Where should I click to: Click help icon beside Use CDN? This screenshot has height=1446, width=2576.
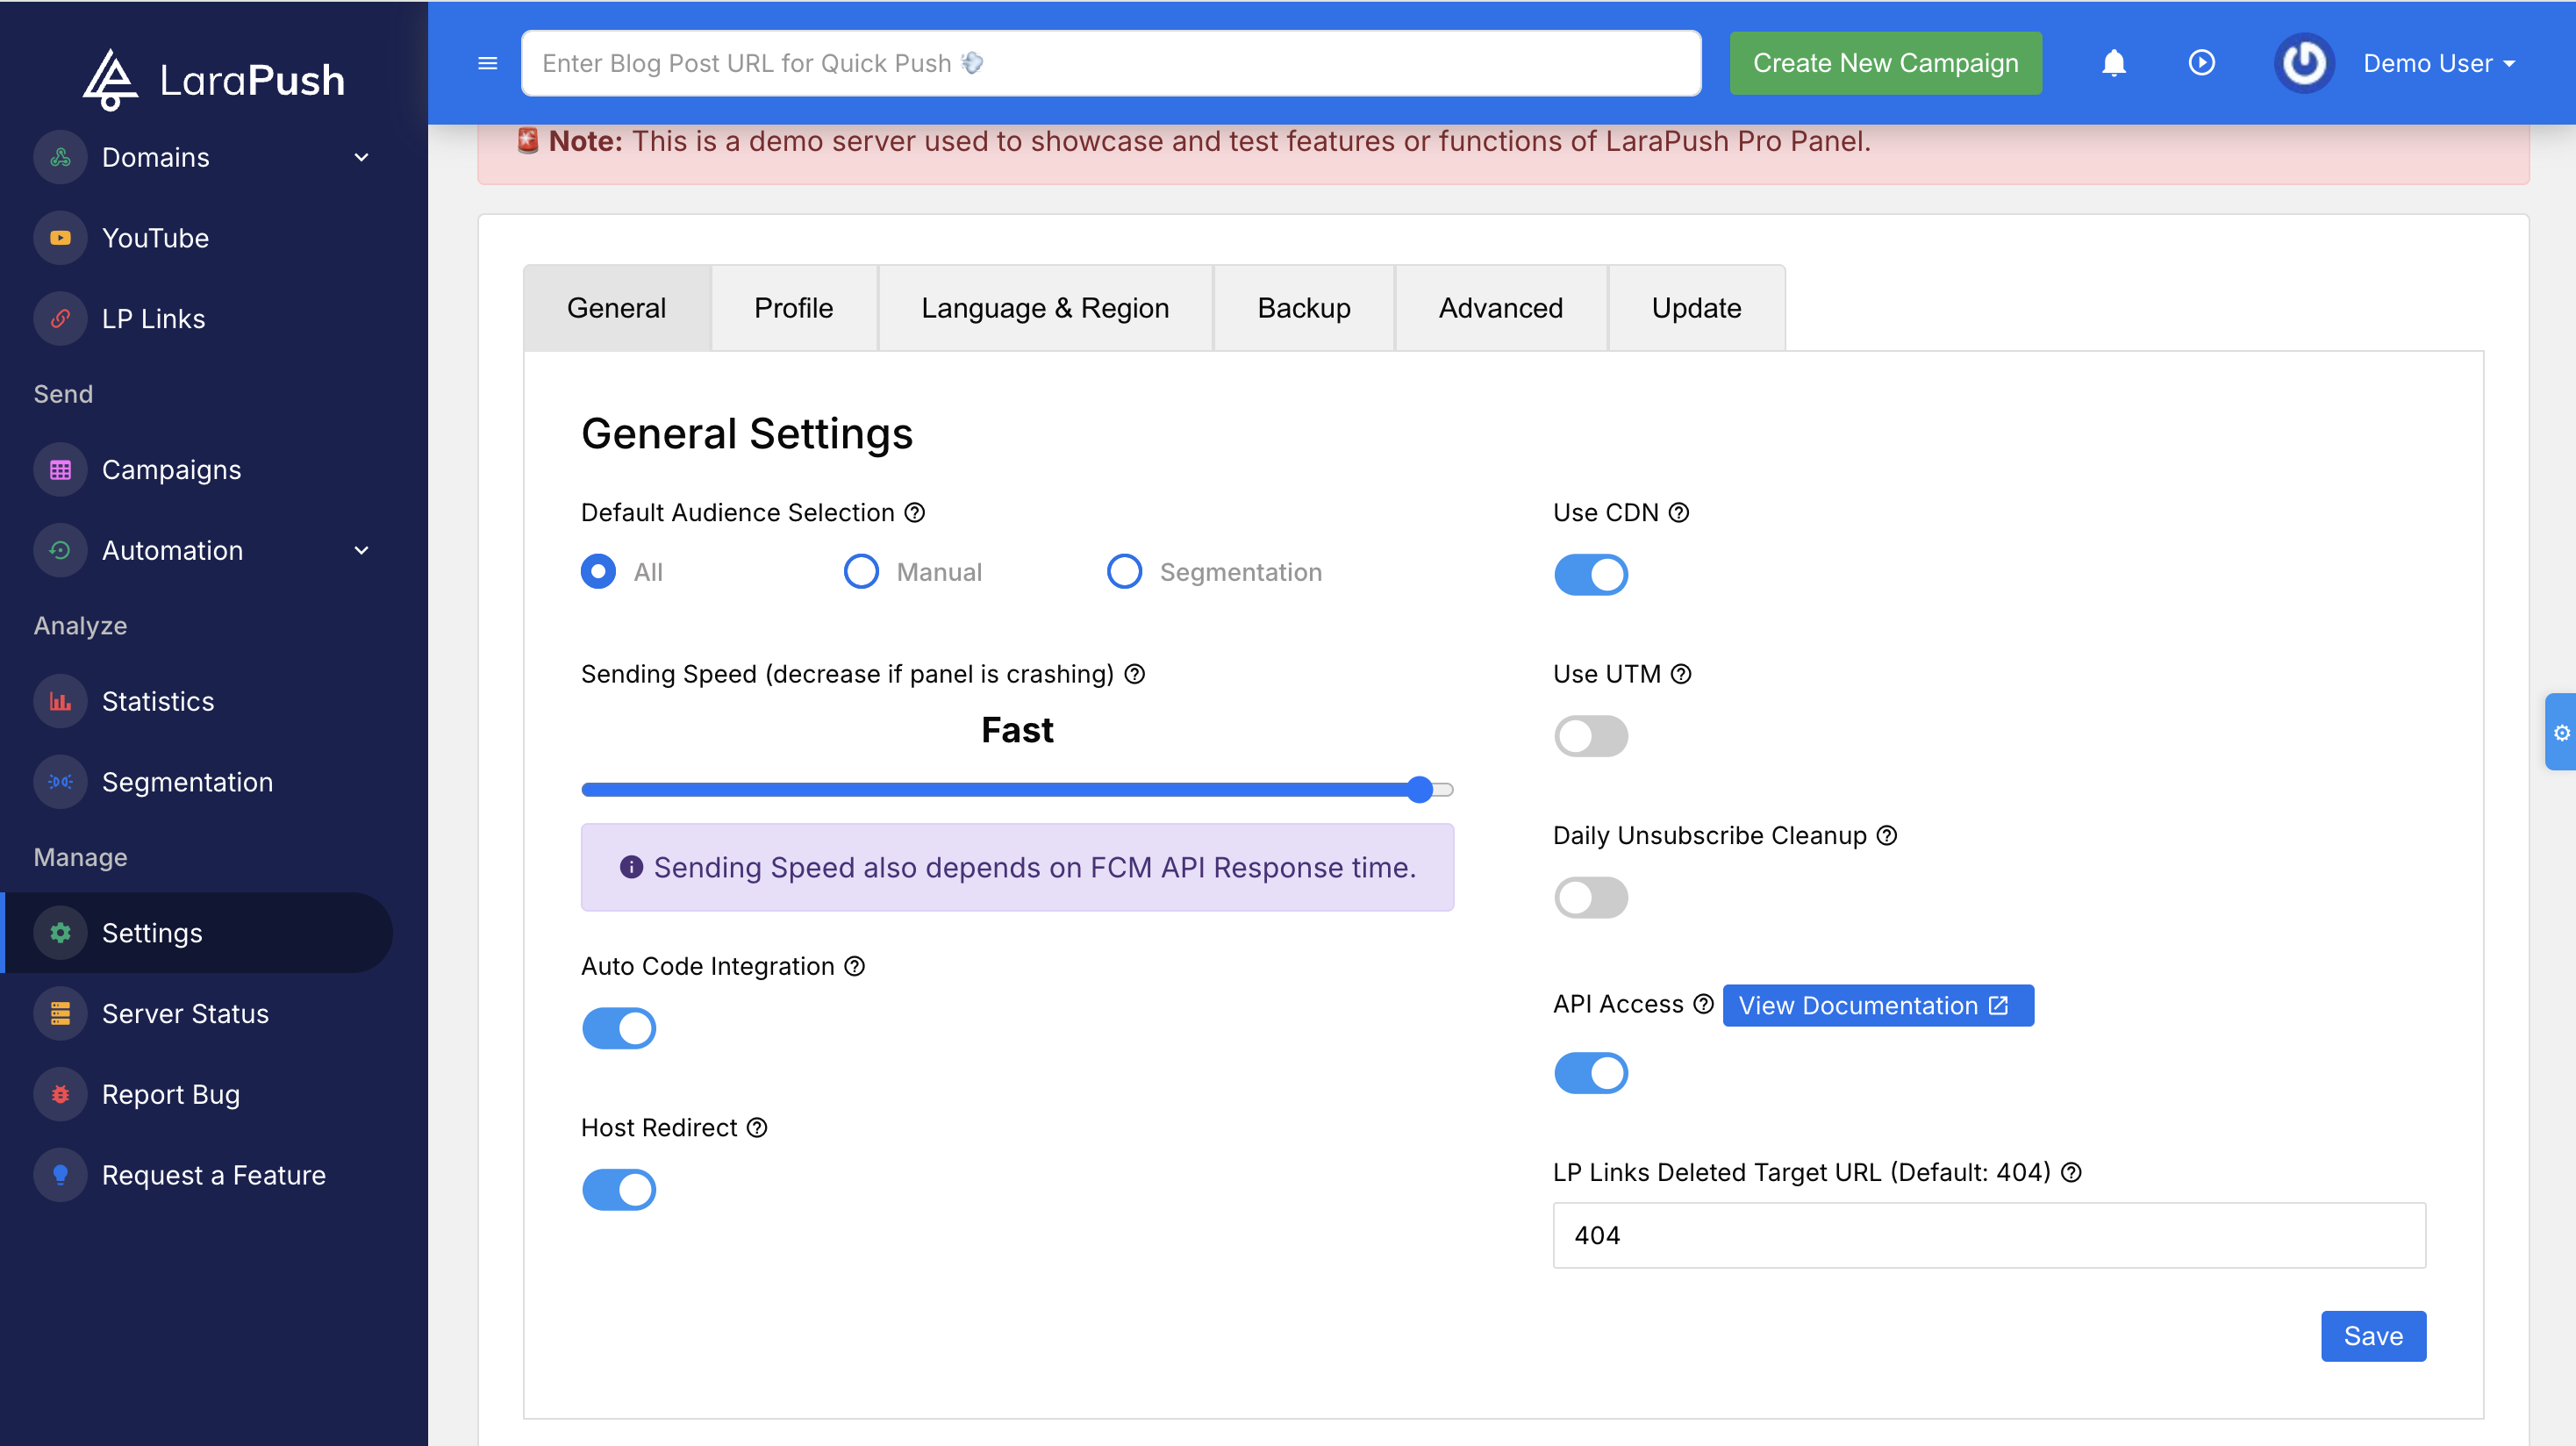1679,513
